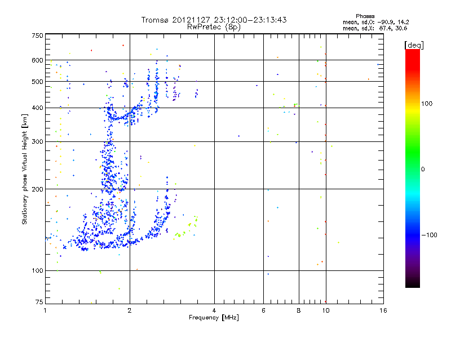Click the x-axis tick label "16"
The width and height of the screenshot is (451, 338).
tap(383, 310)
